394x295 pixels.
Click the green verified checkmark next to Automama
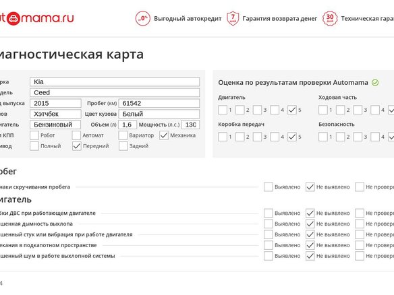pyautogui.click(x=375, y=83)
